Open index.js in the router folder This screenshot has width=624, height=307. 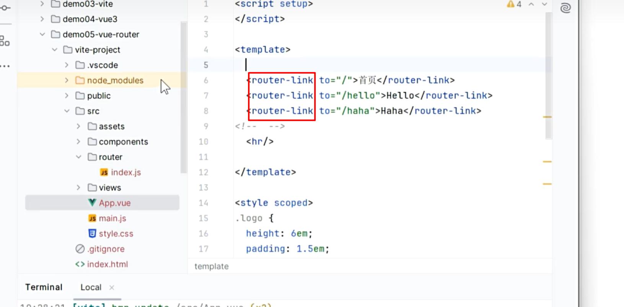pos(126,172)
